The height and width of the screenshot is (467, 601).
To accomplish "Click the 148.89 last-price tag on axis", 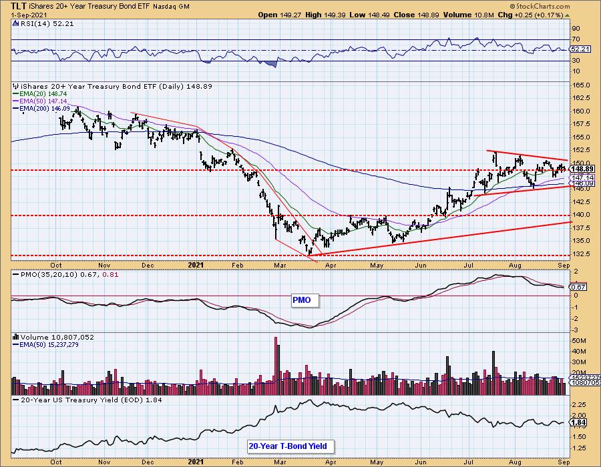I will point(582,169).
